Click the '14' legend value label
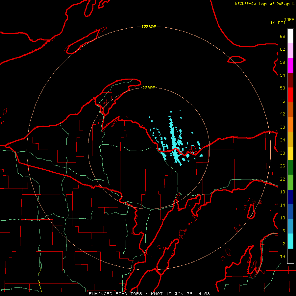Image resolution: width=296 pixels, height=296 pixels. (x=283, y=205)
